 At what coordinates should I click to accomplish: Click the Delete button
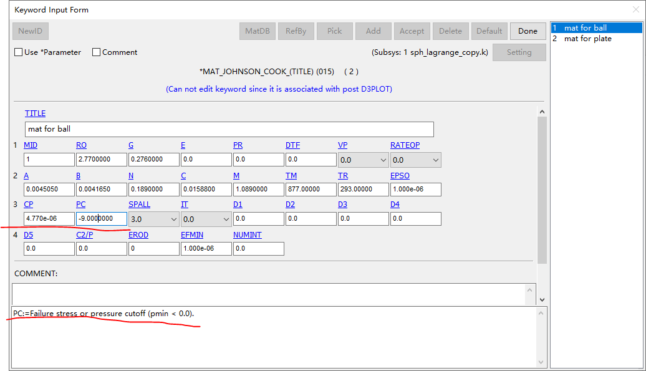click(x=450, y=31)
